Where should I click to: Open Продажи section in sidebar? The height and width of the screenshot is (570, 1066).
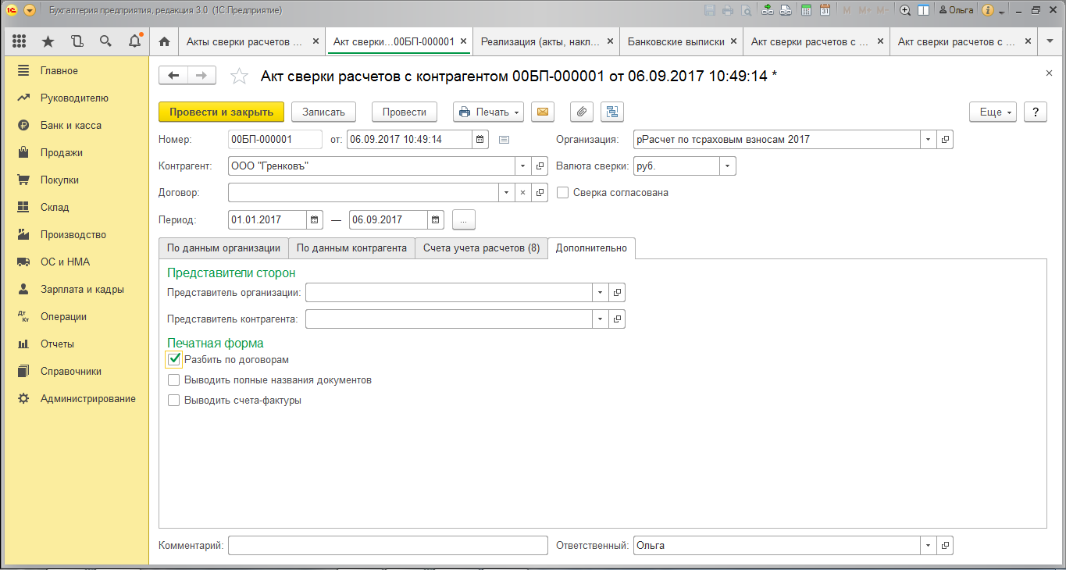point(61,153)
